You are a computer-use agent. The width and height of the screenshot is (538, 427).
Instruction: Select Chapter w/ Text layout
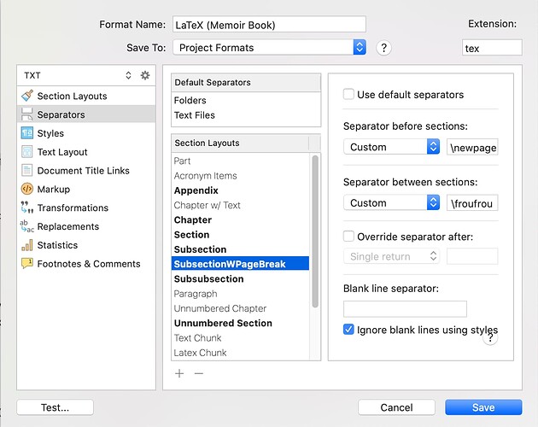click(240, 205)
